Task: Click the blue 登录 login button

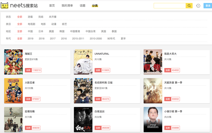Action: coord(208,6)
